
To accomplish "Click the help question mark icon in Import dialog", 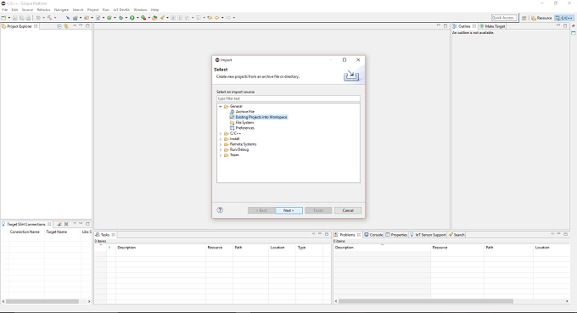I will (x=220, y=210).
